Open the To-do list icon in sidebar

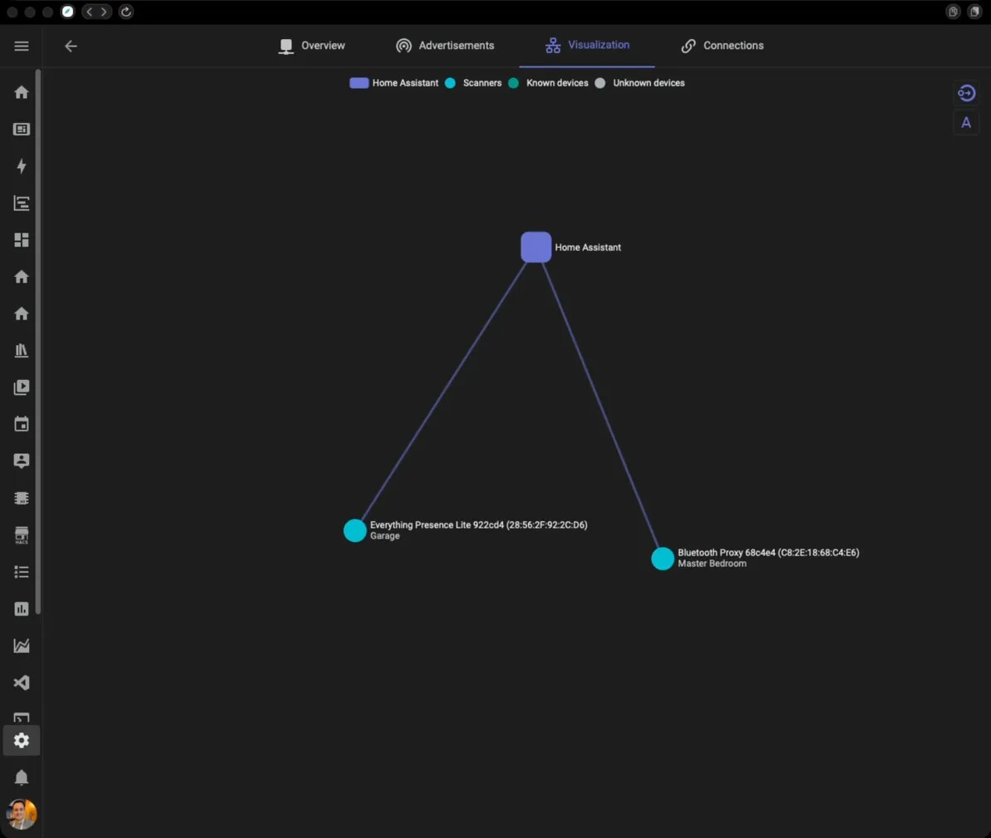click(x=22, y=572)
